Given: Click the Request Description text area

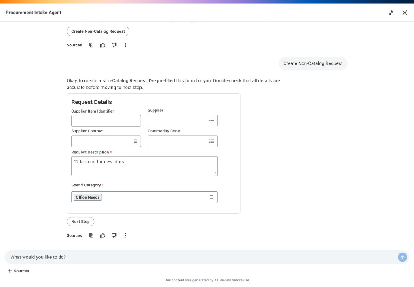Looking at the screenshot, I should (144, 166).
